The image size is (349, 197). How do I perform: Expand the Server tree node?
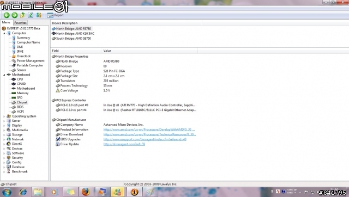point(4,121)
